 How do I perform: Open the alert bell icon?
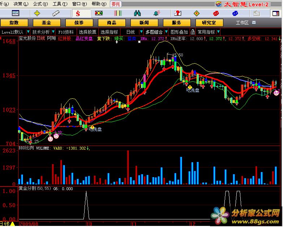tap(156, 13)
